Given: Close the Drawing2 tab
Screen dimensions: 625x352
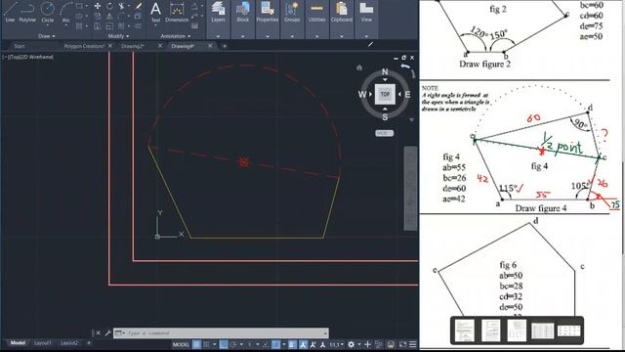Looking at the screenshot, I should point(160,46).
